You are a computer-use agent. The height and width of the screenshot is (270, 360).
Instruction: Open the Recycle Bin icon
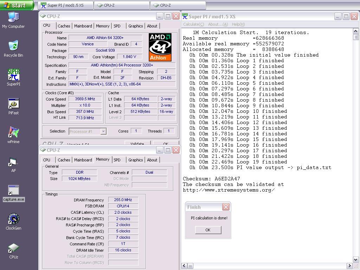[13, 49]
